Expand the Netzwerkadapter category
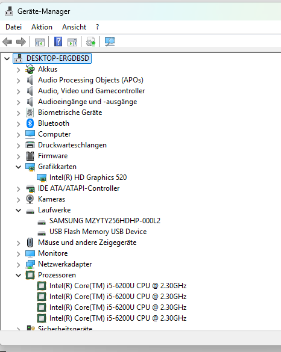Viewport: 281px width, 352px height. coord(19,265)
